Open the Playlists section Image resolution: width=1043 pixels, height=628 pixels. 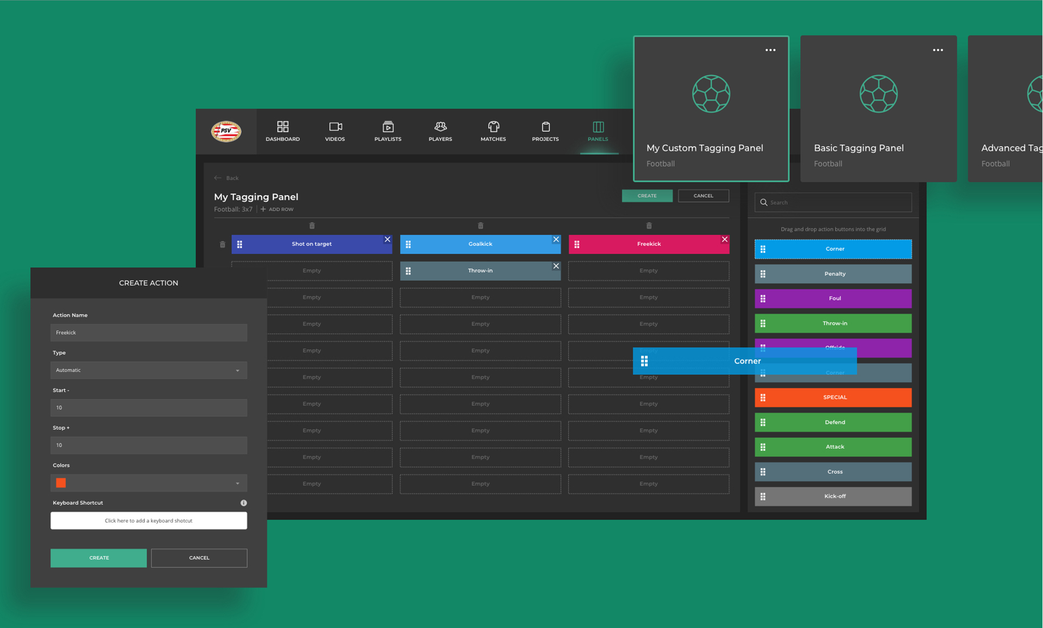[x=388, y=131]
